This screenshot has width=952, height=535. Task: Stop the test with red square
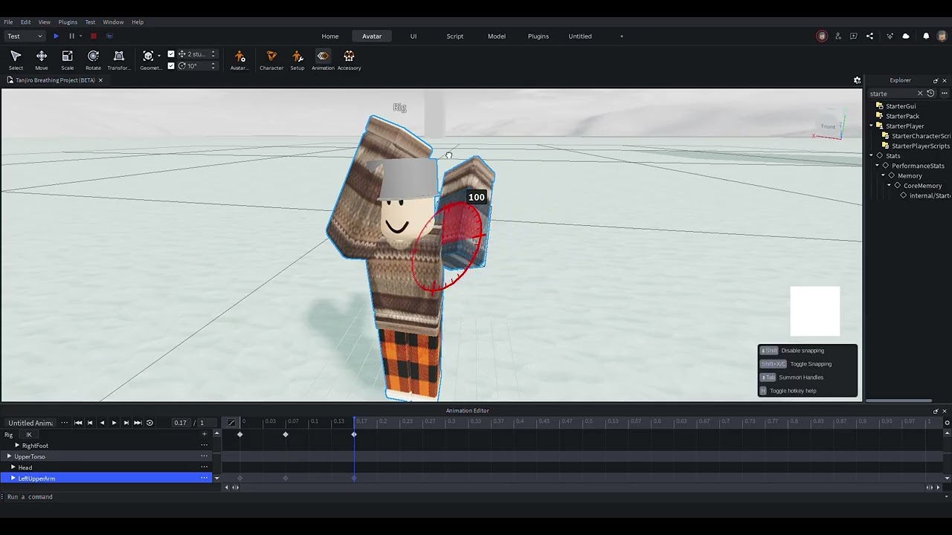93,36
